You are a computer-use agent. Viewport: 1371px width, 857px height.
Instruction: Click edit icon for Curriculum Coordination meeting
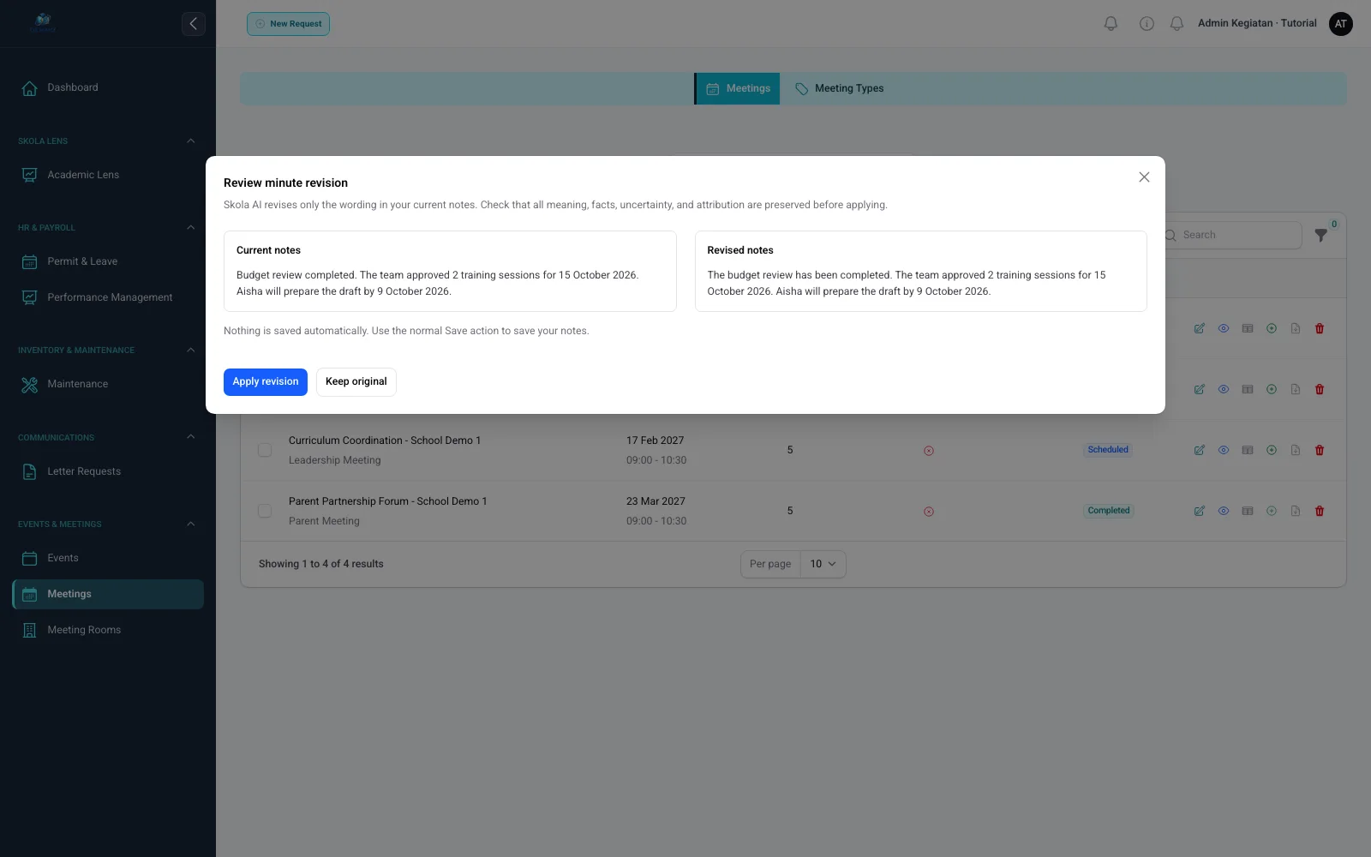tap(1200, 450)
